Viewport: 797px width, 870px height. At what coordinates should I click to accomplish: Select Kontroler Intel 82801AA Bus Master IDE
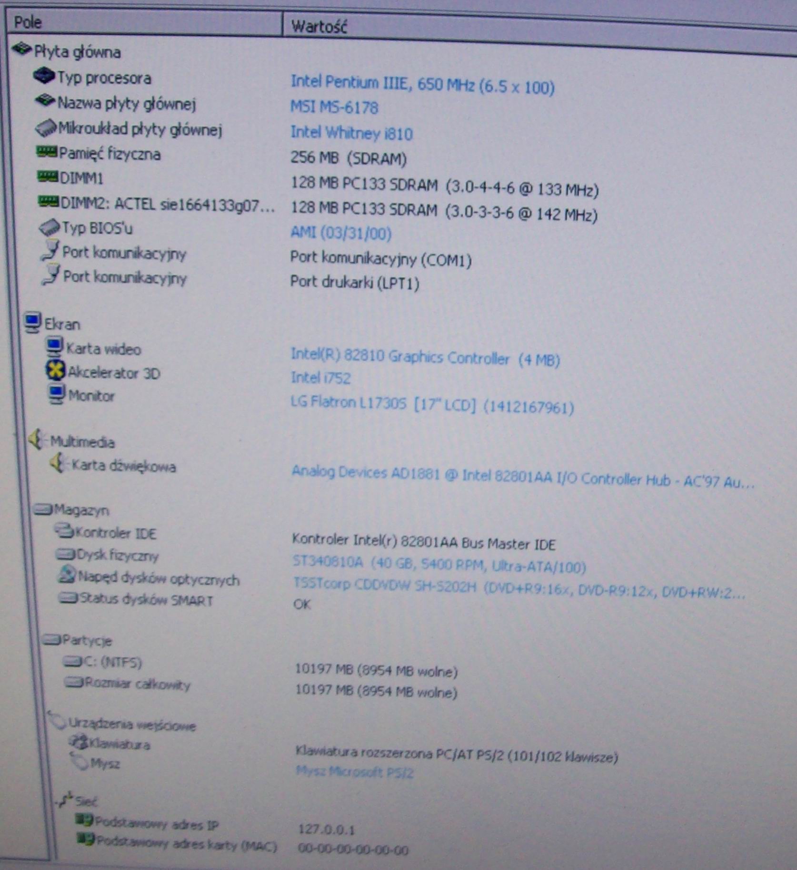pos(424,542)
